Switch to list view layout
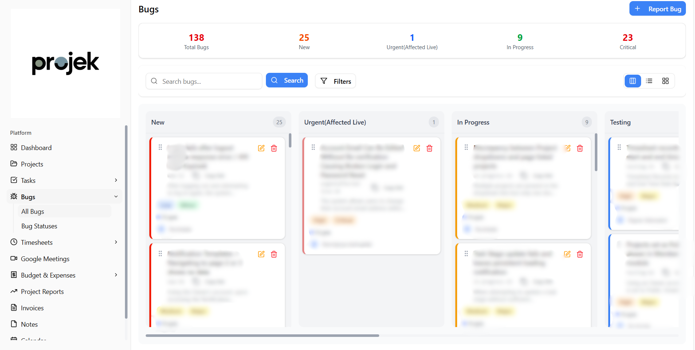The height and width of the screenshot is (350, 695). 649,81
